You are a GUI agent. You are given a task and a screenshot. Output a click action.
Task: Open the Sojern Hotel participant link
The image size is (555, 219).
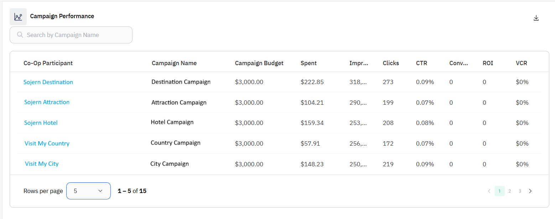tap(41, 123)
